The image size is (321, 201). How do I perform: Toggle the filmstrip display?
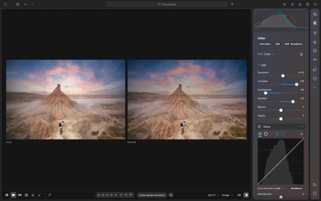(239, 195)
